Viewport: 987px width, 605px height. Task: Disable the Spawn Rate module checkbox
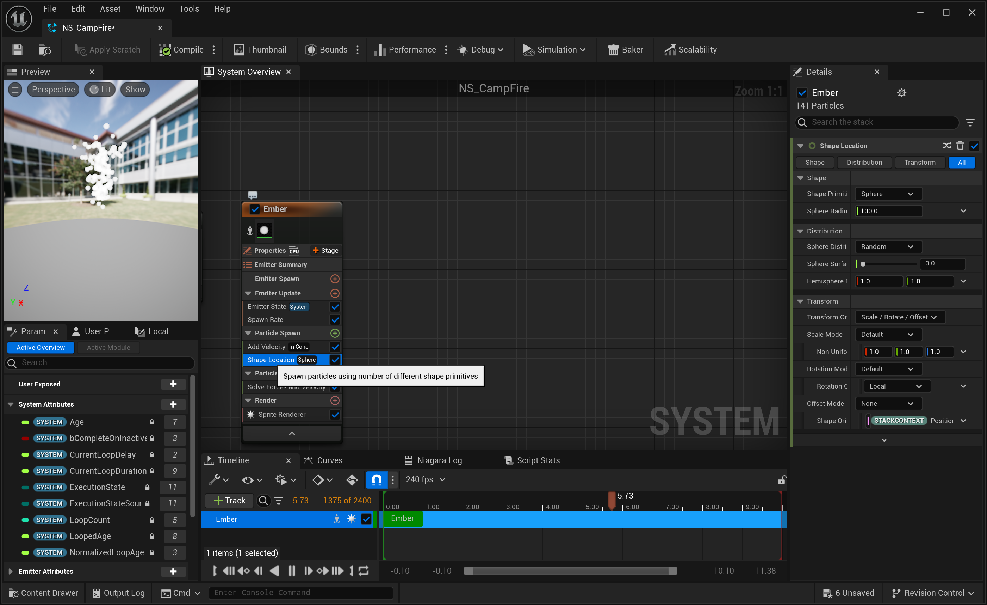tap(335, 319)
